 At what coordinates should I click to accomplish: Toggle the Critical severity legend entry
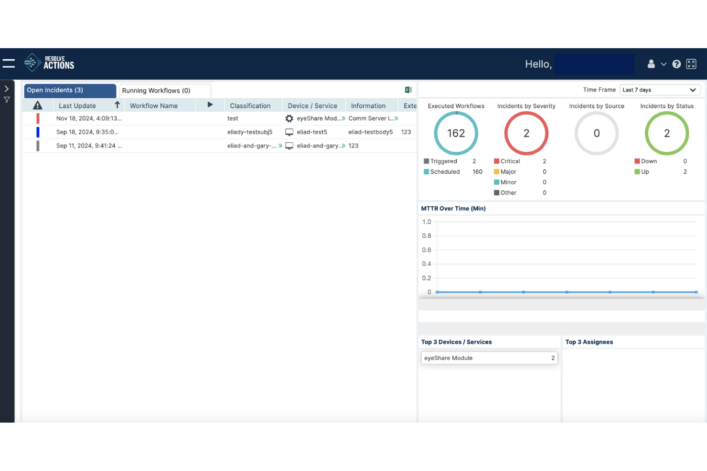click(x=507, y=161)
